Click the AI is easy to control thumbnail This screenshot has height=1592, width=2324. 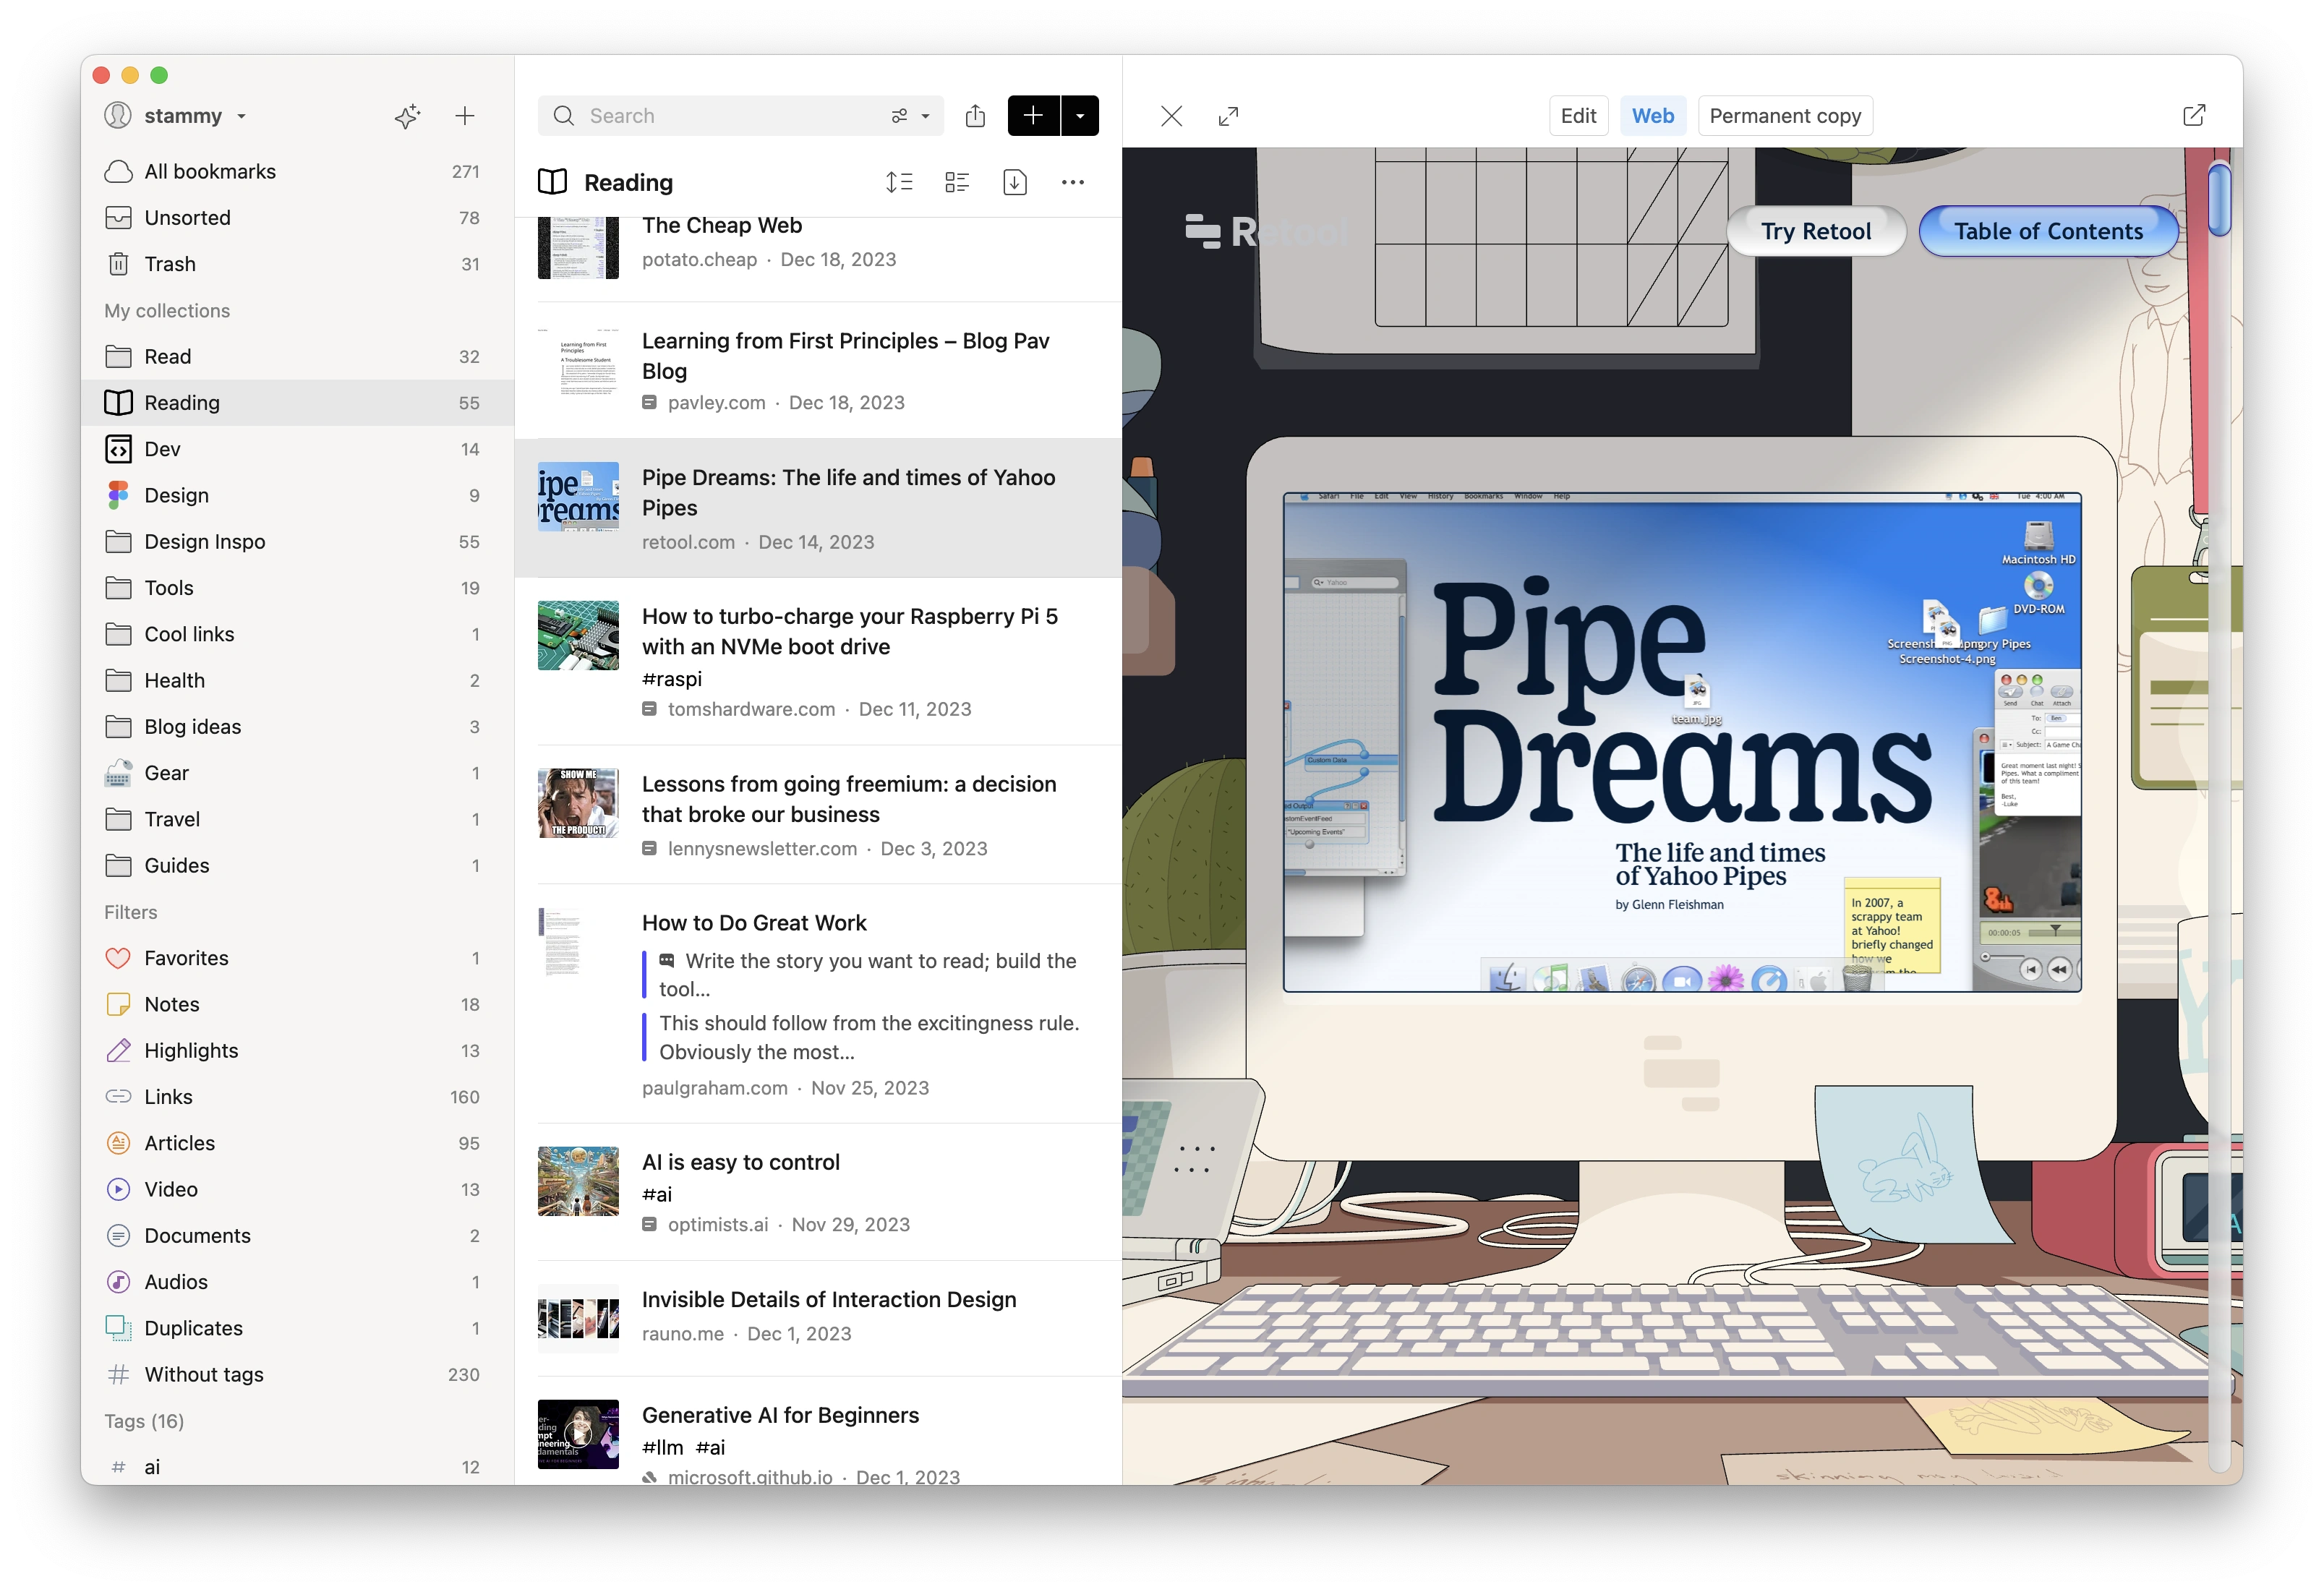point(578,1181)
